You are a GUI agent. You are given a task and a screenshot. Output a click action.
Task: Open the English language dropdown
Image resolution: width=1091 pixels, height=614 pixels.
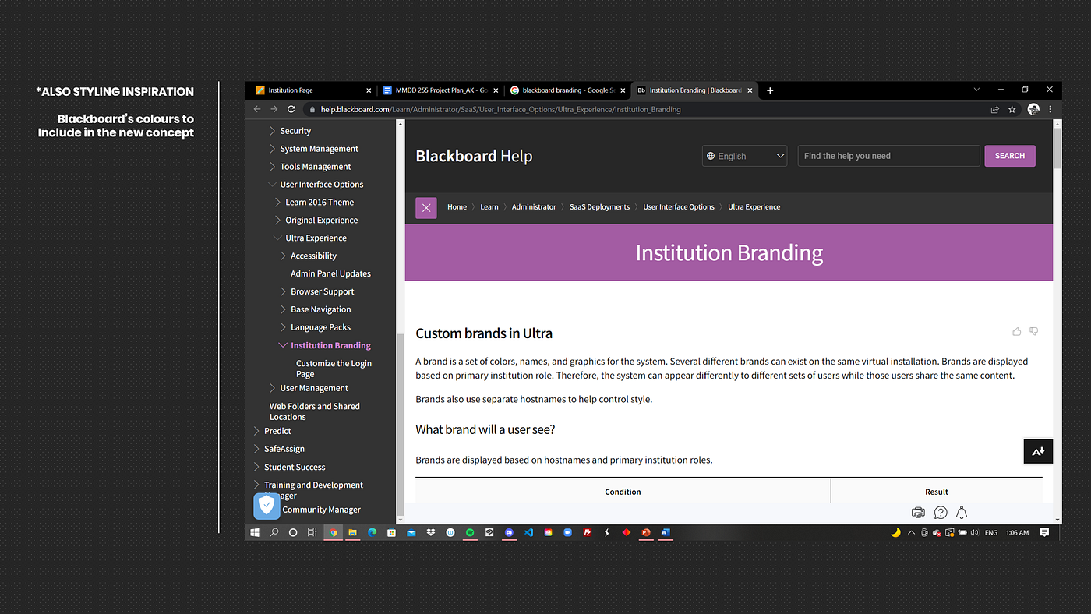(744, 156)
